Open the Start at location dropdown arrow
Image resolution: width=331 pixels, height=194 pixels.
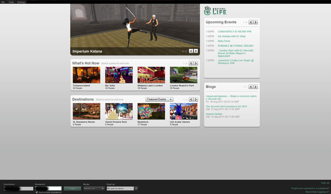136,189
